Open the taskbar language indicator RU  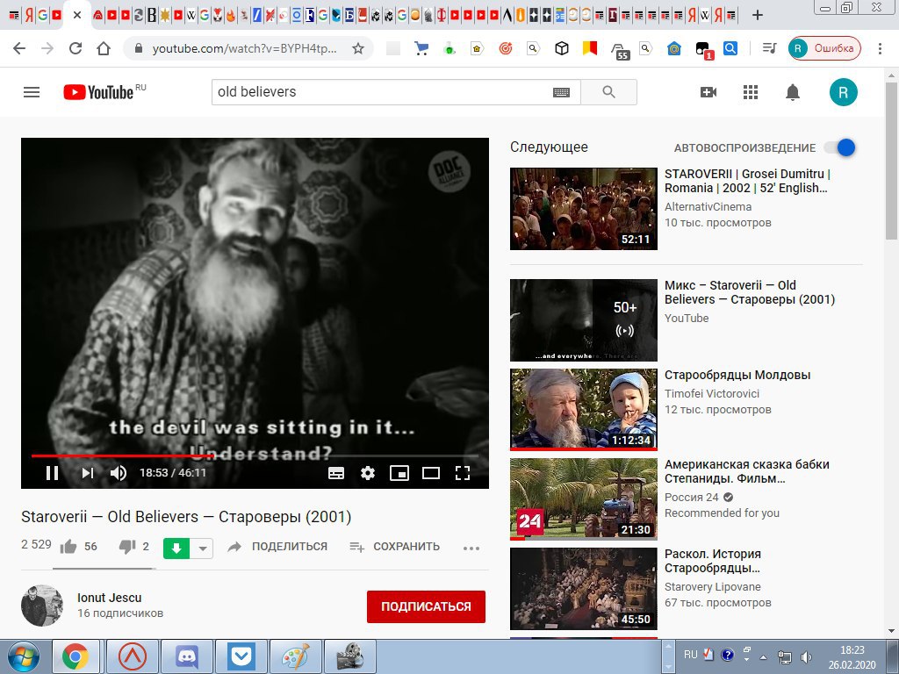[x=690, y=655]
